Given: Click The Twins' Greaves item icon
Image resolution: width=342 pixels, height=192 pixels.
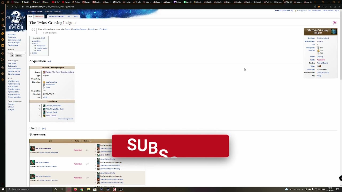Looking at the screenshot, I should click(x=32, y=162).
